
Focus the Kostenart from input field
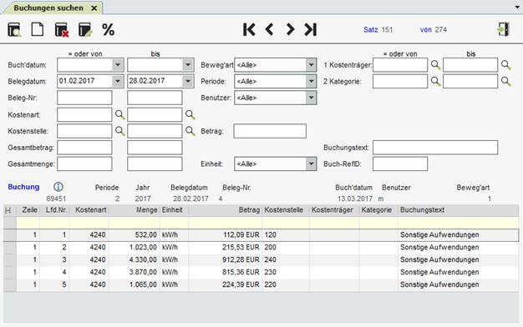tap(84, 115)
